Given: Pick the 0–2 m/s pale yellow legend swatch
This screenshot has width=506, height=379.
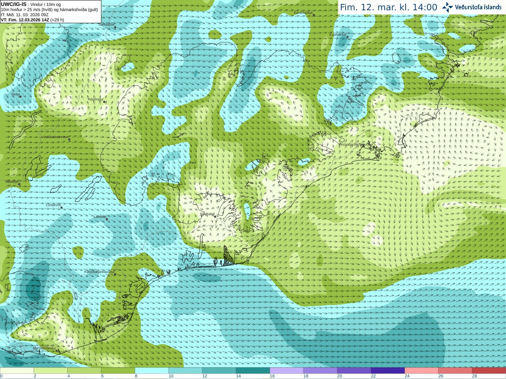Looking at the screenshot, I should [x=17, y=371].
